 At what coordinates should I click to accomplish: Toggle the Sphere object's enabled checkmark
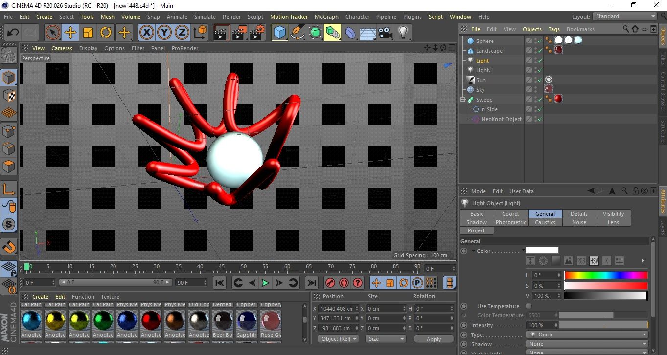coord(540,41)
